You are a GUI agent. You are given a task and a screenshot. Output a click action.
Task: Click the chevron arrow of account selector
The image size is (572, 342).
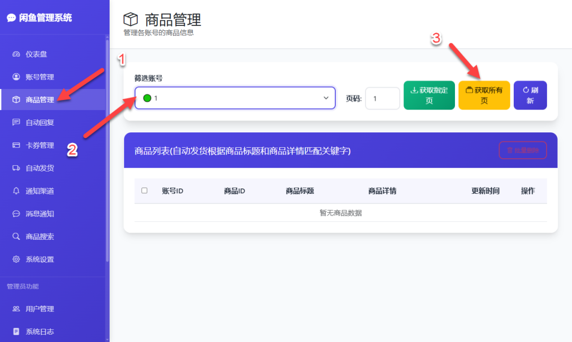click(x=326, y=98)
